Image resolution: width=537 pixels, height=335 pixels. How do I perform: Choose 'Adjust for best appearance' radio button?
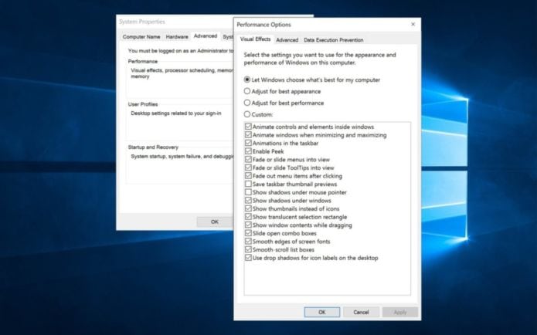pos(247,91)
